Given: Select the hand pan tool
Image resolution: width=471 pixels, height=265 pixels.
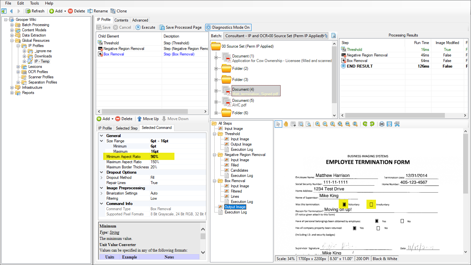Looking at the screenshot, I should coord(286,124).
